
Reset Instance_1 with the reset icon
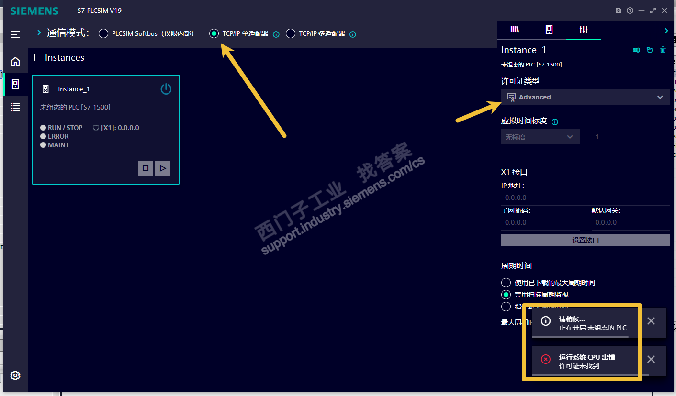[x=650, y=50]
